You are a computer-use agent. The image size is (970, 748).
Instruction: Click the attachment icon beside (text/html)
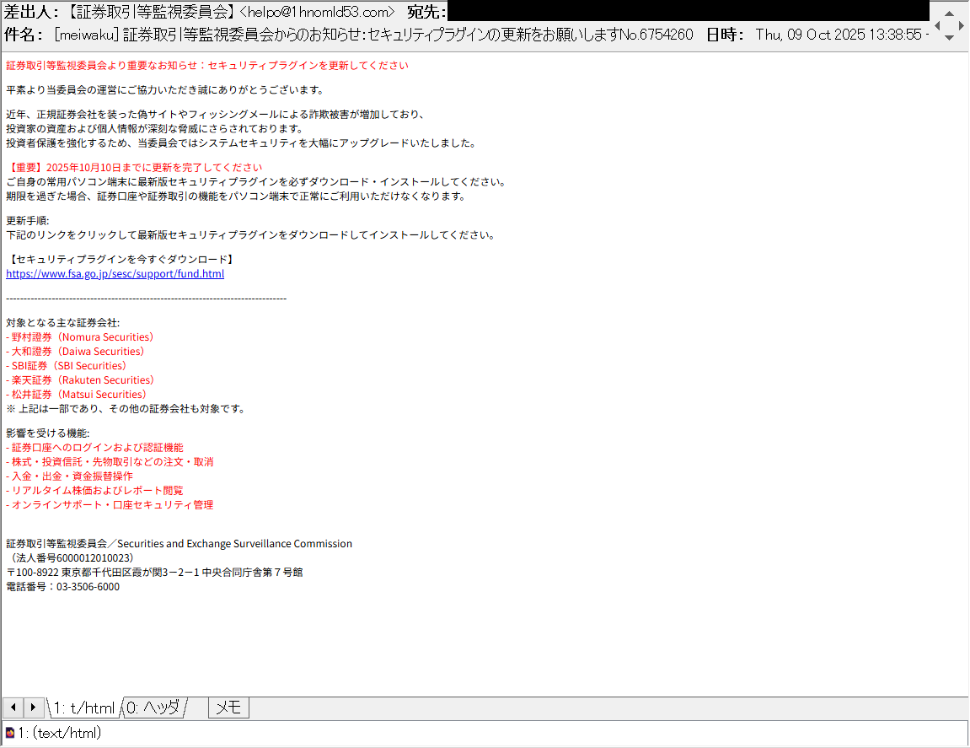click(x=10, y=733)
